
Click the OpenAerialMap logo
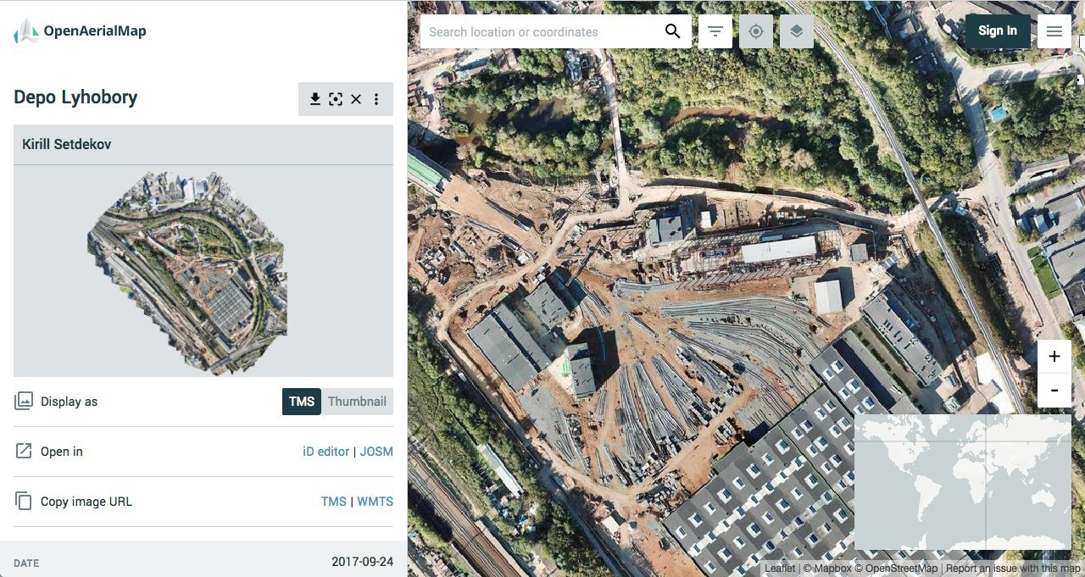81,31
